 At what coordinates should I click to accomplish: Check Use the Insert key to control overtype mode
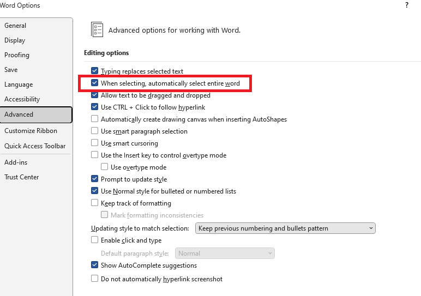[x=95, y=155]
